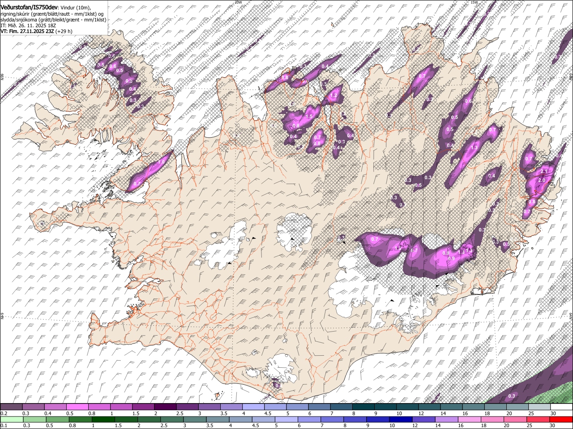Click the Veðurstofan/IS750dev title text
This screenshot has height=429, width=573.
point(29,7)
